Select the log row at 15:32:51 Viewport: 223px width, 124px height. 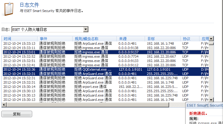point(106,61)
